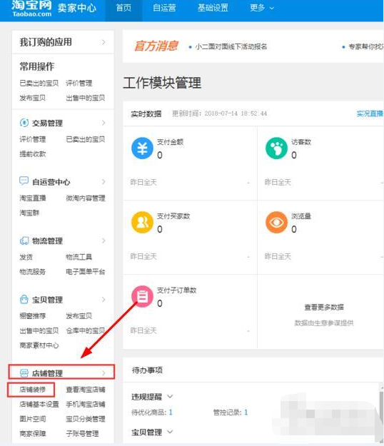Screen dimensions: 384x446
Task: Switch to the 自运营 top tab
Action: 164,8
